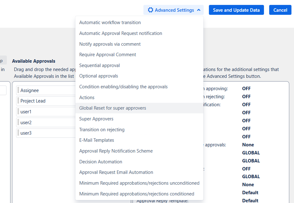Open Super Approvers setting

point(96,119)
